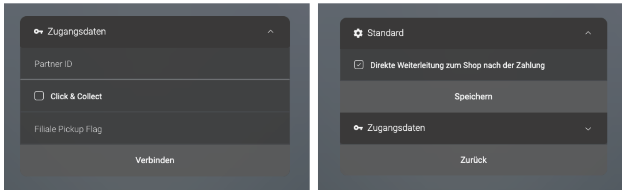Click the key icon below the Speichern button

358,128
